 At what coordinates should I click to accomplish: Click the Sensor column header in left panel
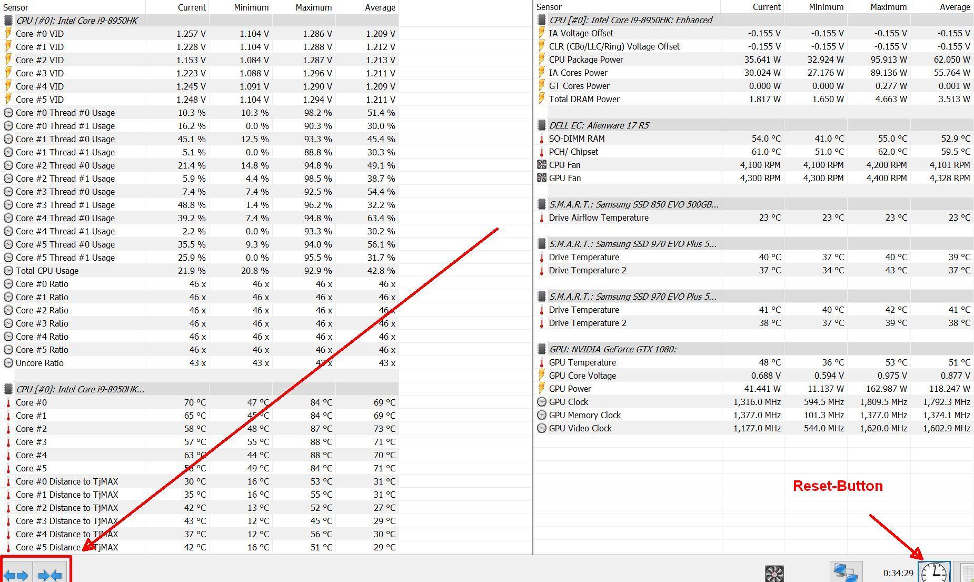pyautogui.click(x=73, y=7)
